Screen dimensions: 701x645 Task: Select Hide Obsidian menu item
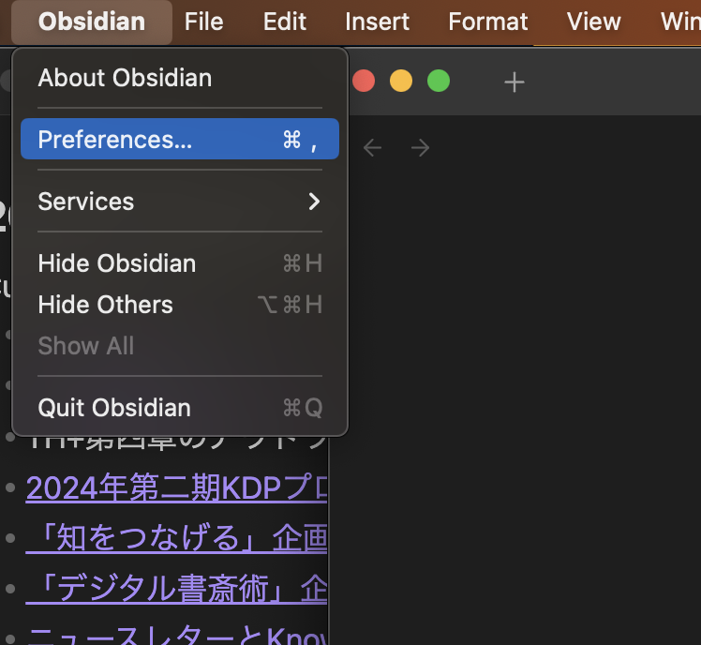[x=117, y=263]
